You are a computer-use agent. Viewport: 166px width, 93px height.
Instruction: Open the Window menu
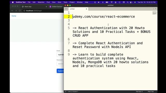(x=80, y=2)
